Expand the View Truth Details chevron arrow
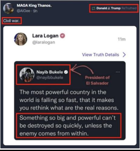 pos(124,55)
